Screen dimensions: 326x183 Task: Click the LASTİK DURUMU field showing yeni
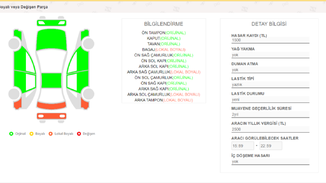[x=270, y=100]
